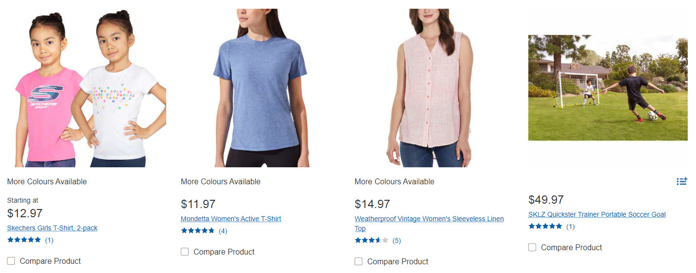Viewport: 696px width, 273px height.
Task: Click the blue Mondetta t-shirt product image
Action: tap(260, 88)
